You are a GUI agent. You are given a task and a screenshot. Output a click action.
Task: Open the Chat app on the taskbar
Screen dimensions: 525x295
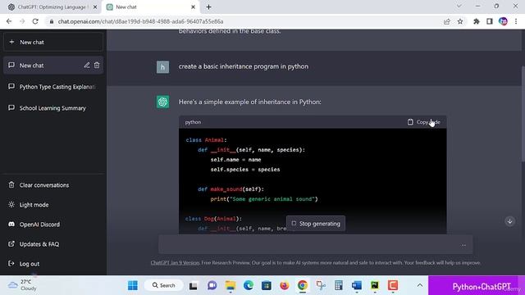tap(212, 285)
